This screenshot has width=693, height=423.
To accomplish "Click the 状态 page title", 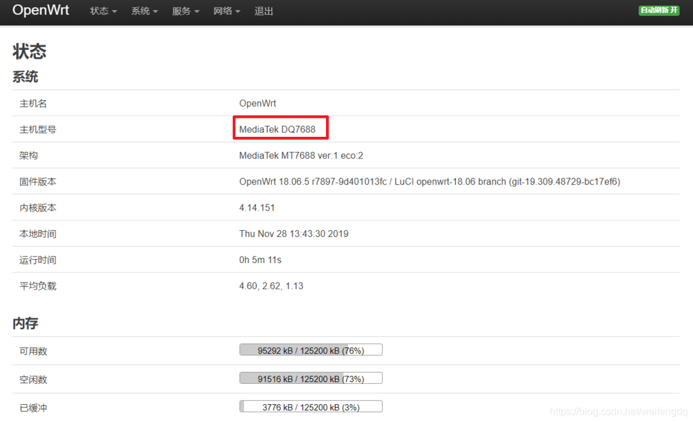I will [x=29, y=51].
